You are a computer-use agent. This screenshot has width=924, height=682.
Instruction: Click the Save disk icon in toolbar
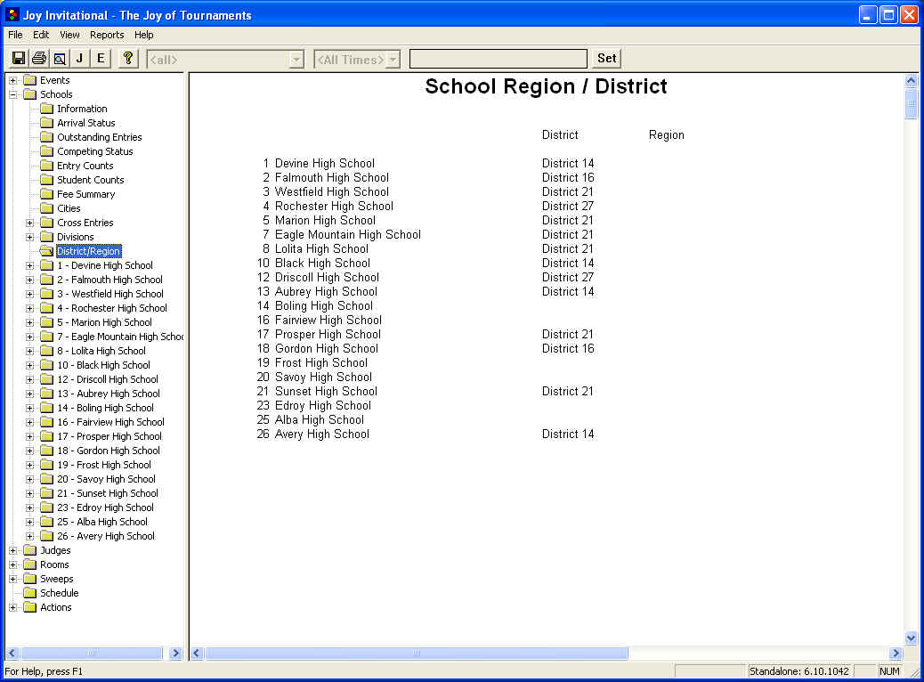pos(18,59)
